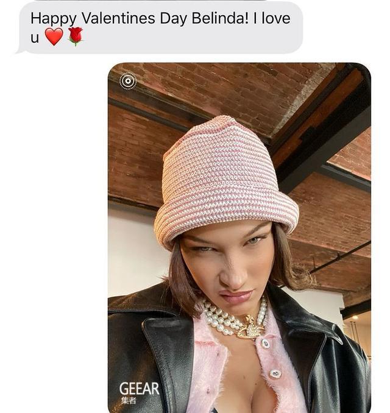This screenshot has width=390, height=413.
Task: Click the gold orb pendant on the necklace
Action: pyautogui.click(x=250, y=328)
